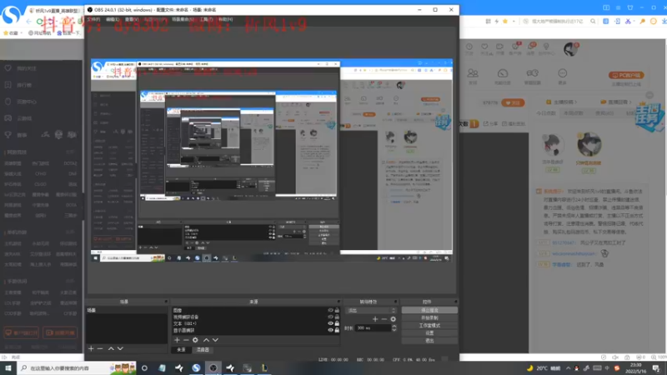Click the Windows taskbar search box
The width and height of the screenshot is (667, 375).
point(77,367)
